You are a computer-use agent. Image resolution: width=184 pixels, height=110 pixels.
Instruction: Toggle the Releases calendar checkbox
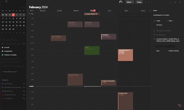point(2,98)
